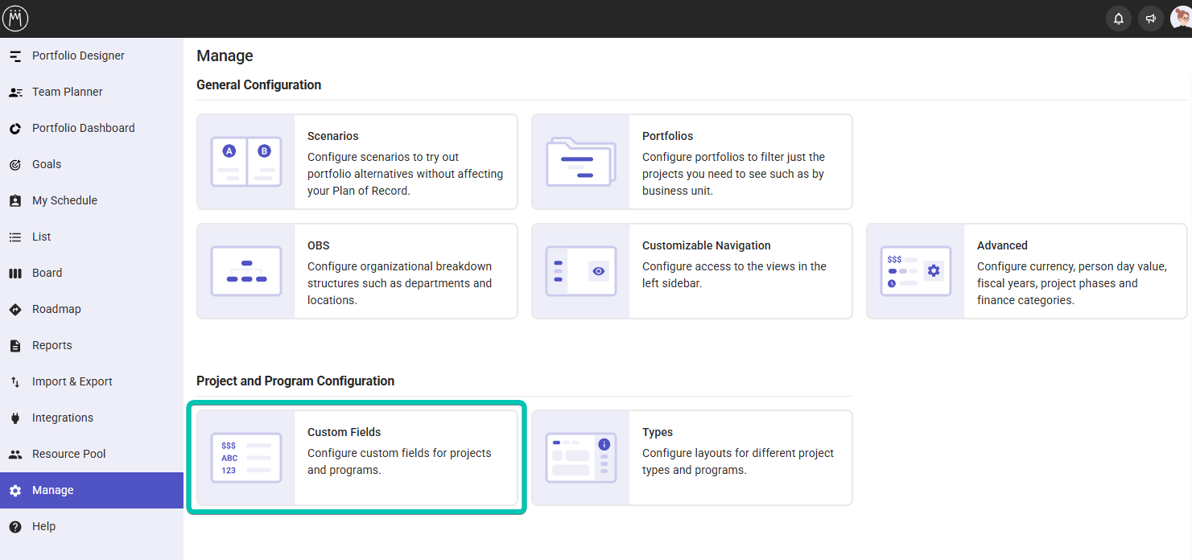Open Portfolio Dashboard from sidebar
This screenshot has height=560, width=1192.
83,128
